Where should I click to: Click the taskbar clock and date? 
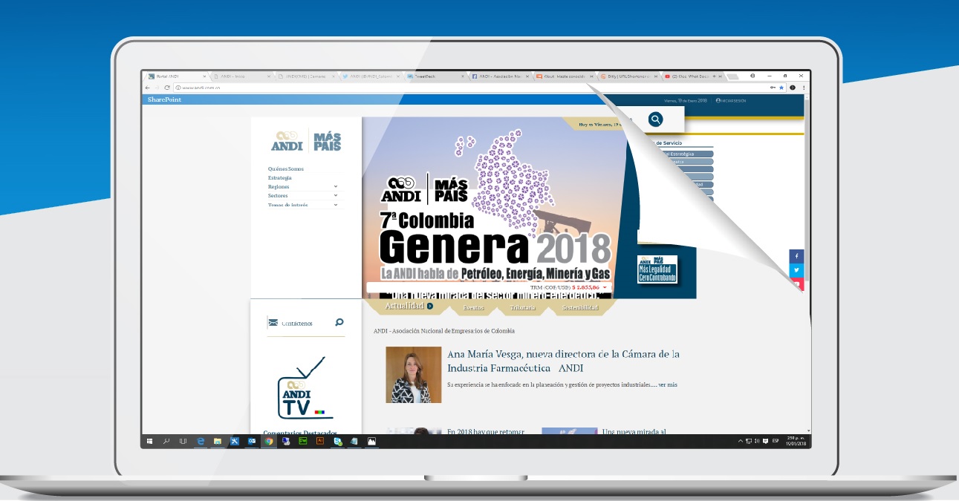coord(794,441)
